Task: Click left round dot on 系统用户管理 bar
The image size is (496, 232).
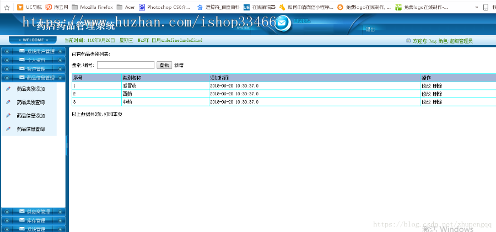Action: coord(7,51)
